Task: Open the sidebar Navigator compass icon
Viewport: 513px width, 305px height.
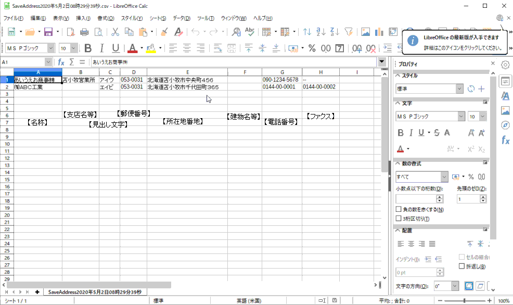Action: pyautogui.click(x=505, y=125)
